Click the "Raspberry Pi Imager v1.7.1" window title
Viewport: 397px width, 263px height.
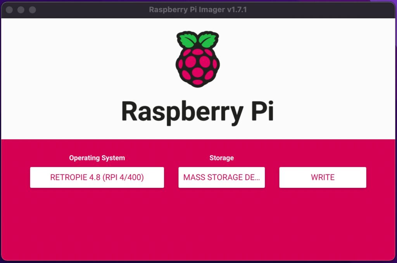pos(198,10)
